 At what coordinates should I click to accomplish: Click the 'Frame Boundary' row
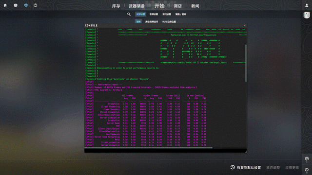click(146, 109)
